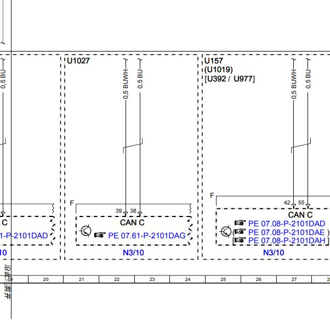
Task: Open link PE 07.08-P-2101DAD in U157 block
Action: click(x=287, y=224)
